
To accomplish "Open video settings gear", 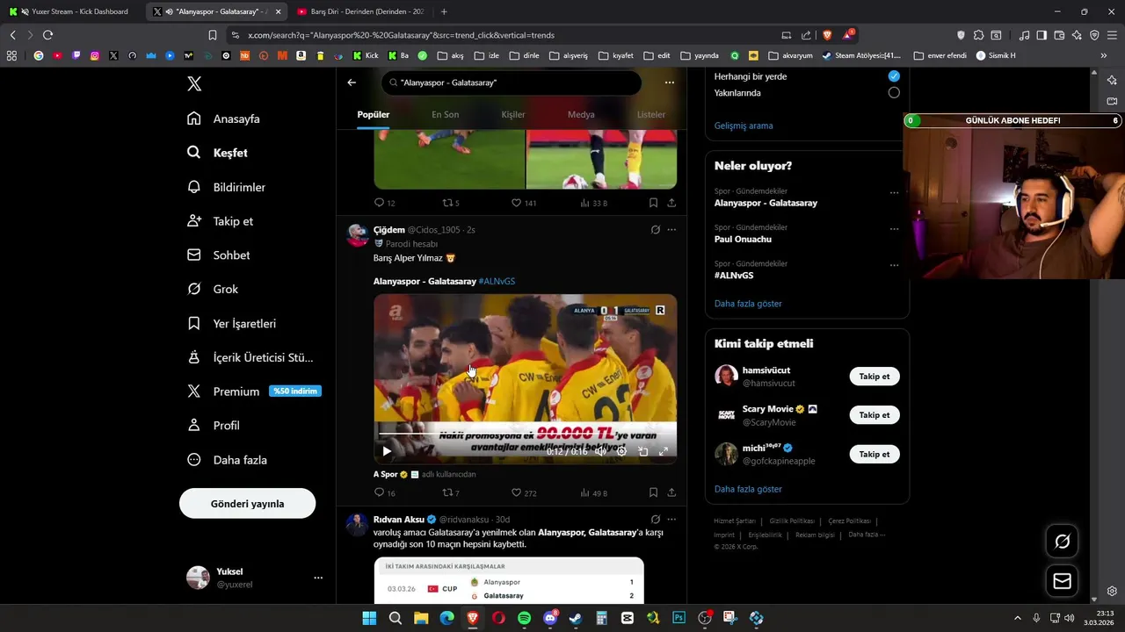I will [x=622, y=451].
